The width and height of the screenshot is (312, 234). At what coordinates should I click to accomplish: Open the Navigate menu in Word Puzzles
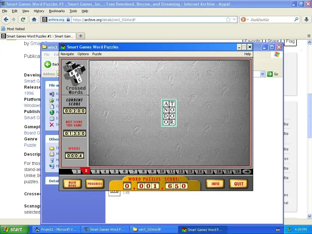[x=67, y=54]
